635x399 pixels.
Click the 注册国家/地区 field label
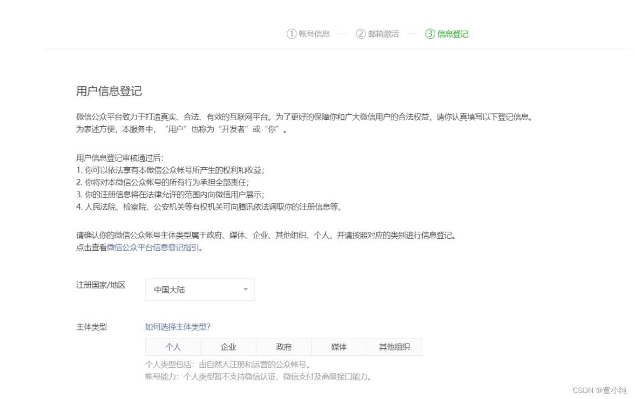pyautogui.click(x=101, y=285)
